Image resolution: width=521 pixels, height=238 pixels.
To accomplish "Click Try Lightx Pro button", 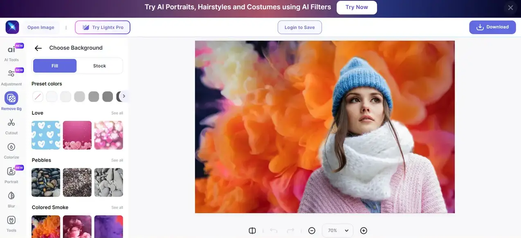I will pyautogui.click(x=103, y=27).
